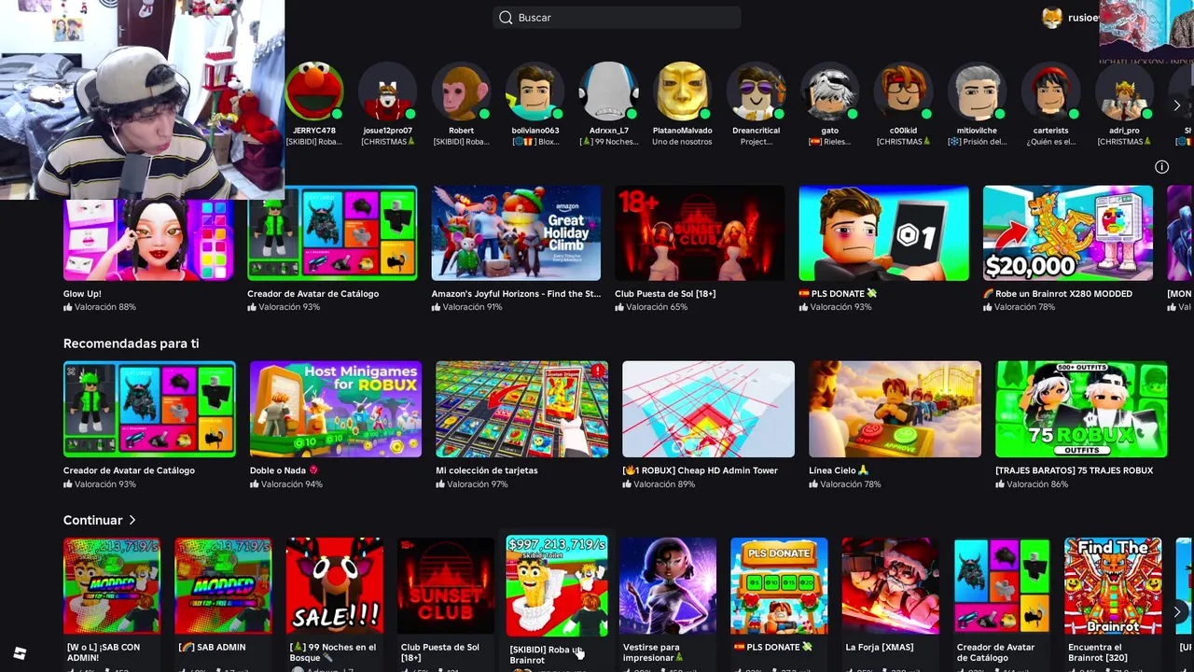The width and height of the screenshot is (1194, 672).
Task: Click "¿Quién es el..." status under carterists
Action: click(x=1050, y=142)
